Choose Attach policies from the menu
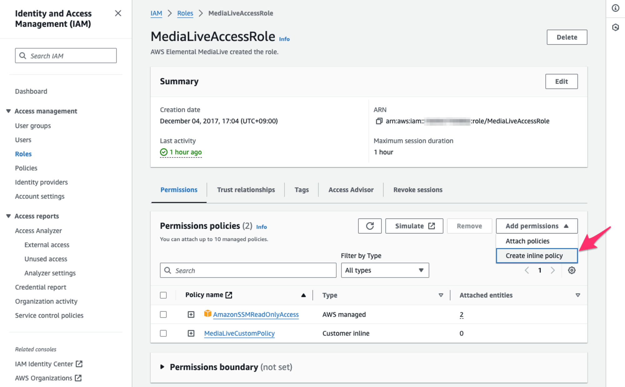The width and height of the screenshot is (625, 387). 537,241
